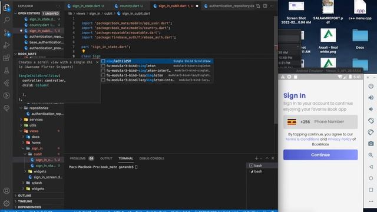Open the Output panel tab
The width and height of the screenshot is (377, 212).
click(x=106, y=158)
